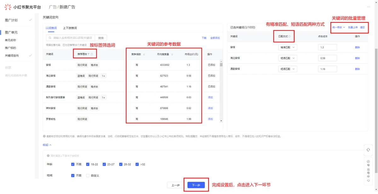This screenshot has width=378, height=194.
Task: Click 全部添加 to add all keywords
Action: pos(215,38)
